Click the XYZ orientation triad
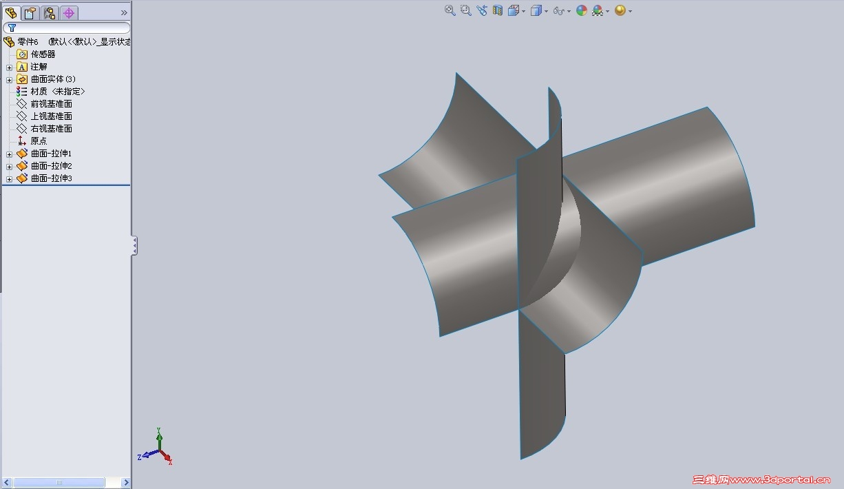Image resolution: width=844 pixels, height=489 pixels. (156, 447)
